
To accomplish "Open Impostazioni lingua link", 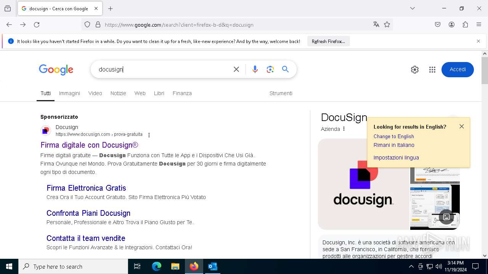I will point(396,158).
